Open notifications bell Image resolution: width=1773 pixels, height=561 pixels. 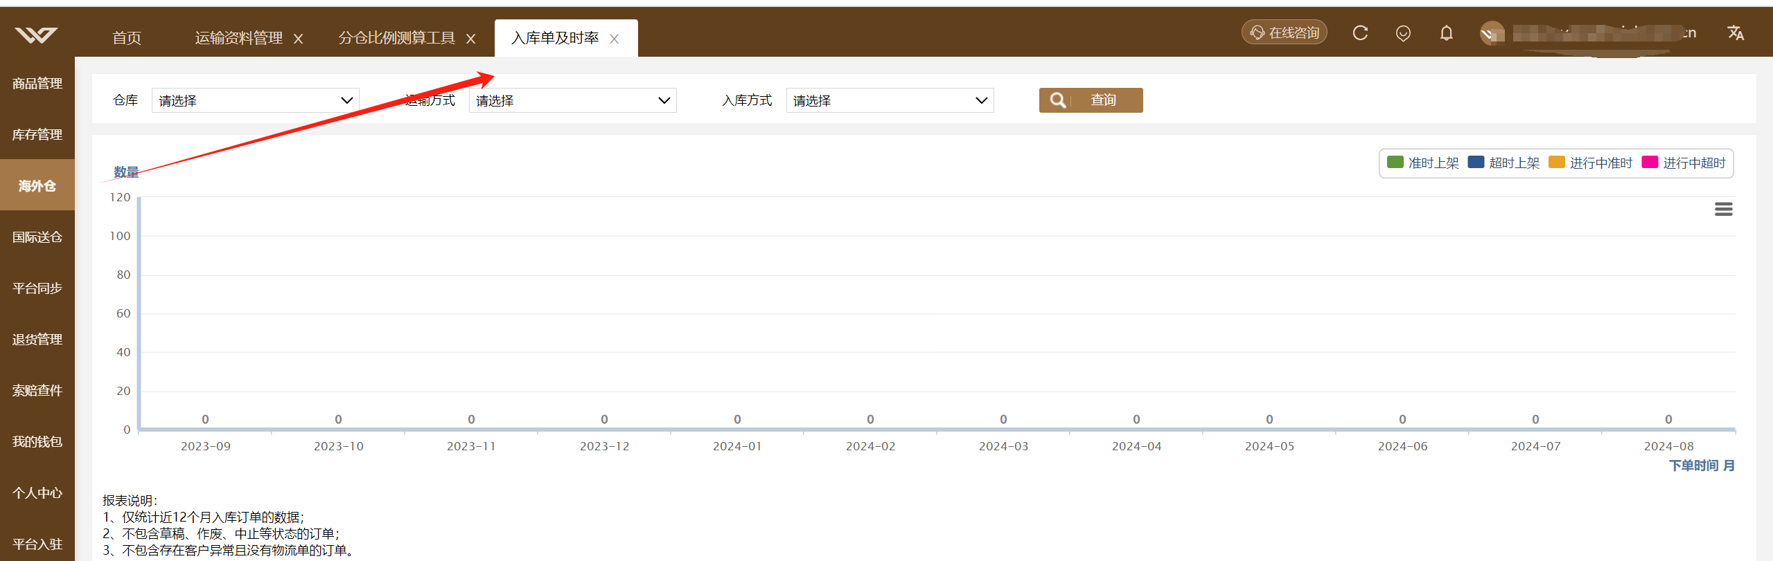coord(1446,33)
